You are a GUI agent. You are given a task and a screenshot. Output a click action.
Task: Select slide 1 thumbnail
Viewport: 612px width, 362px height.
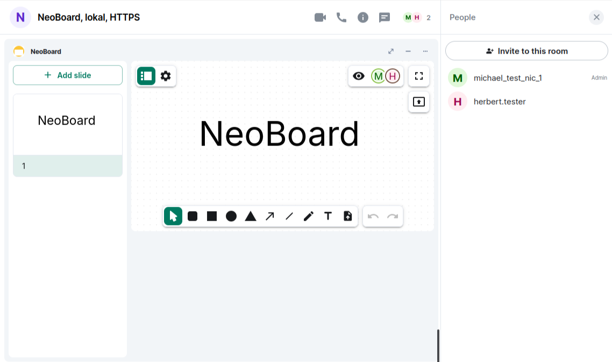coord(68,135)
